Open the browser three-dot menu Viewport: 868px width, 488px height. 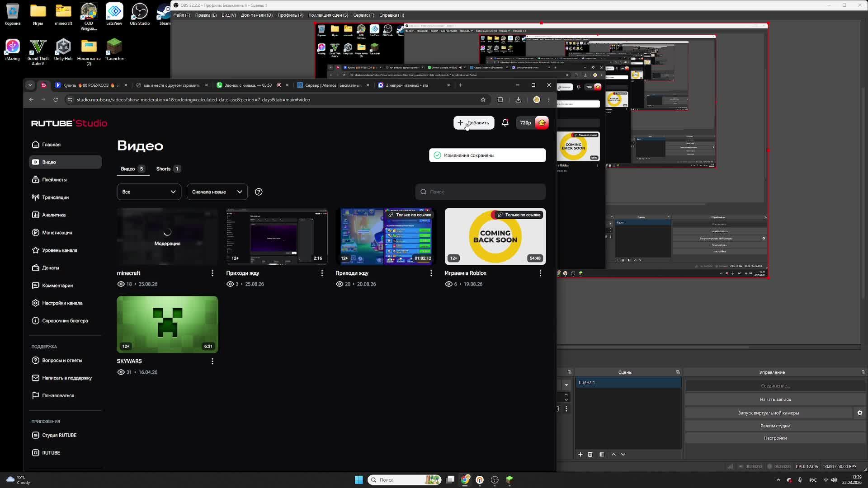(x=549, y=99)
